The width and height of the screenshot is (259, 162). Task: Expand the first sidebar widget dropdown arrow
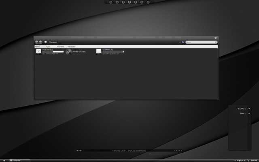[x=249, y=109]
